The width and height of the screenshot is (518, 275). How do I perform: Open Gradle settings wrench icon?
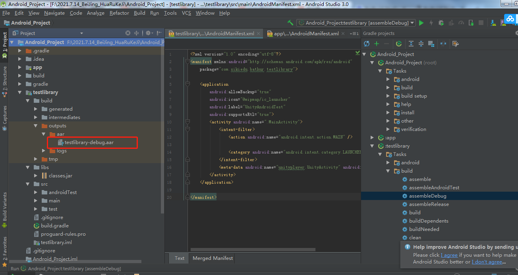[x=455, y=44]
